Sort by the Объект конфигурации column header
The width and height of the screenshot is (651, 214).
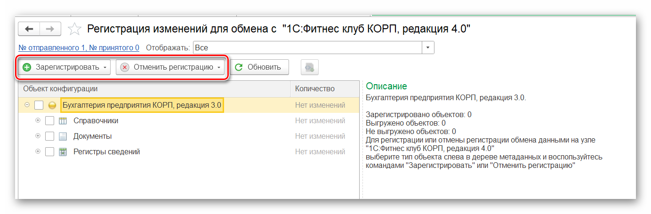154,88
